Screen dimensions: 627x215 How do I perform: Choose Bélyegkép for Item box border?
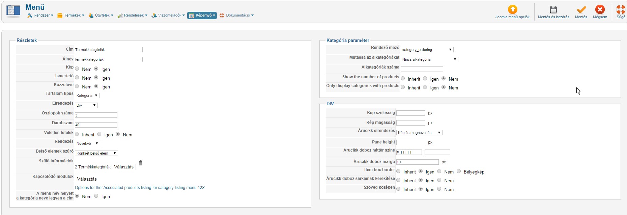[459, 171]
